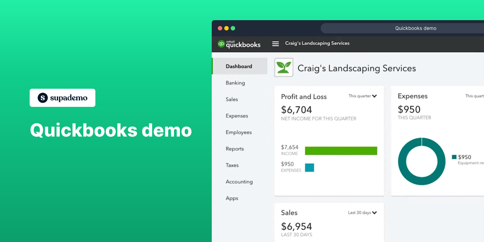Select the Dashboard tab in the sidebar
The height and width of the screenshot is (242, 484).
click(239, 66)
